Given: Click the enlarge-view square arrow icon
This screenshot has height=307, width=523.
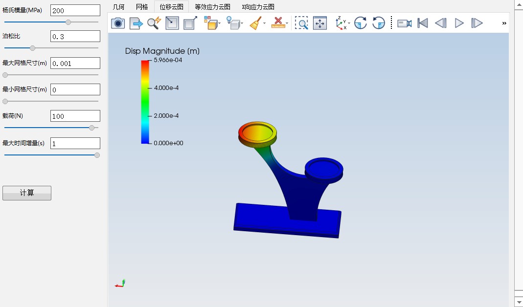Looking at the screenshot, I should (x=190, y=23).
